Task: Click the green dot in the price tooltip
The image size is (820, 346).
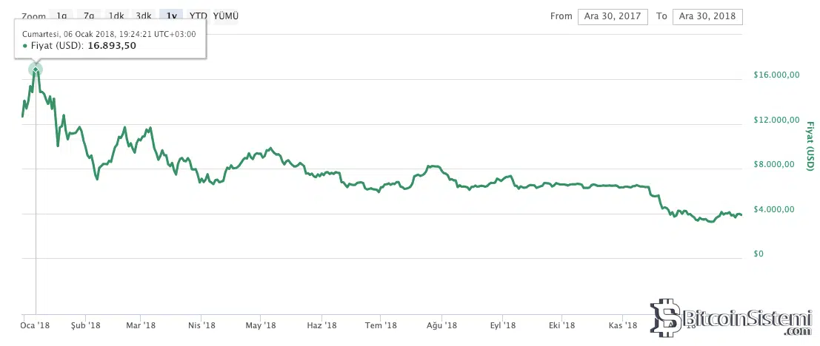Action: click(x=26, y=46)
